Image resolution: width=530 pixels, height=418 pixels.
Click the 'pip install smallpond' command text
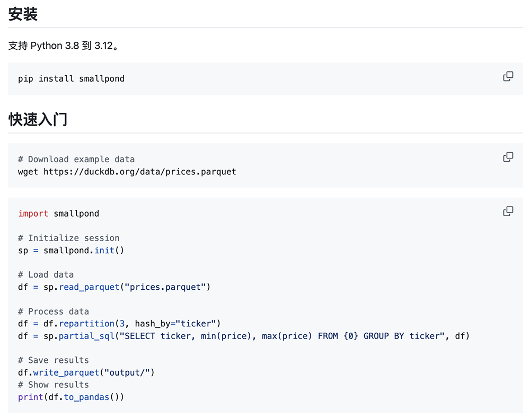point(71,78)
